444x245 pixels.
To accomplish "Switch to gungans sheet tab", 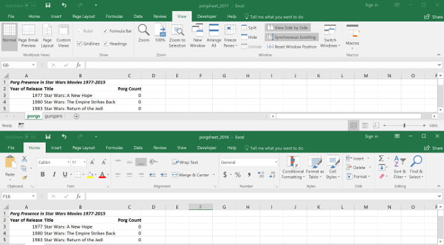I will [54, 116].
